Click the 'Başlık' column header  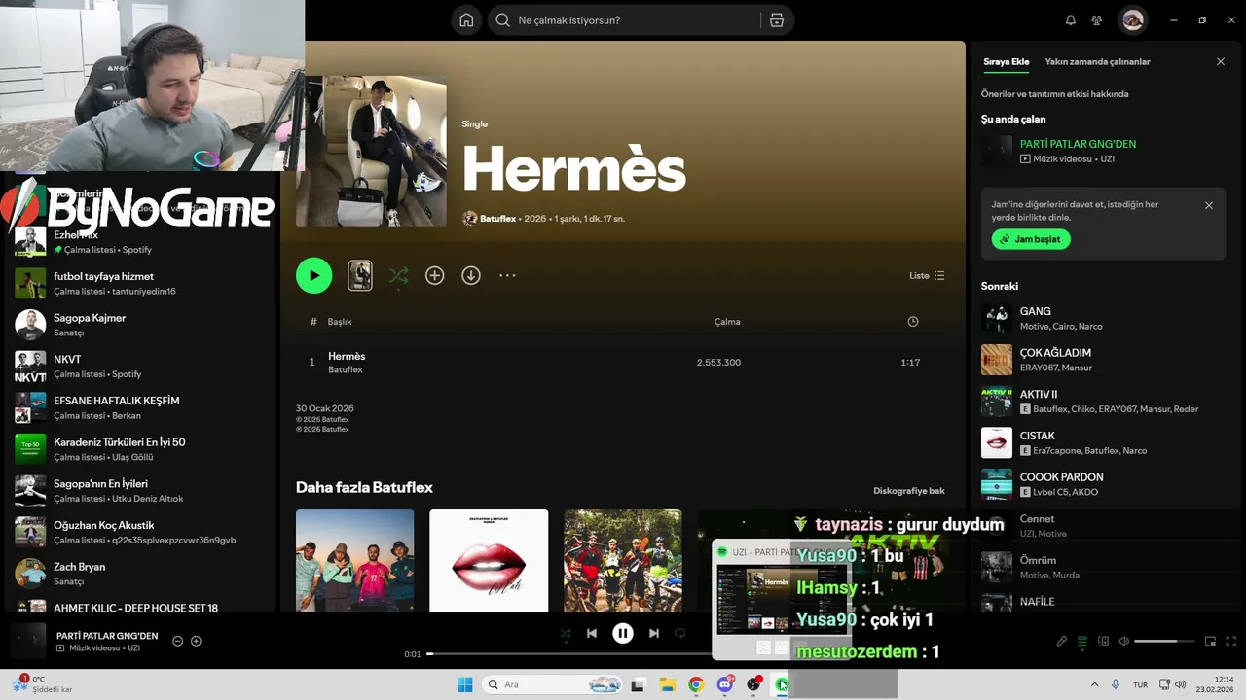pos(340,322)
